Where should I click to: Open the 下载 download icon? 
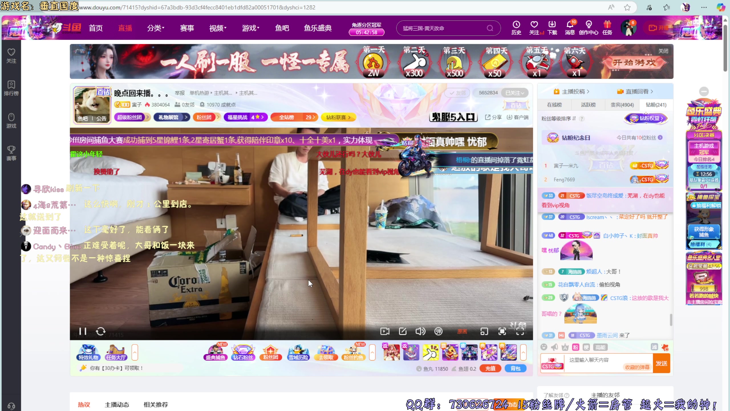pyautogui.click(x=552, y=28)
